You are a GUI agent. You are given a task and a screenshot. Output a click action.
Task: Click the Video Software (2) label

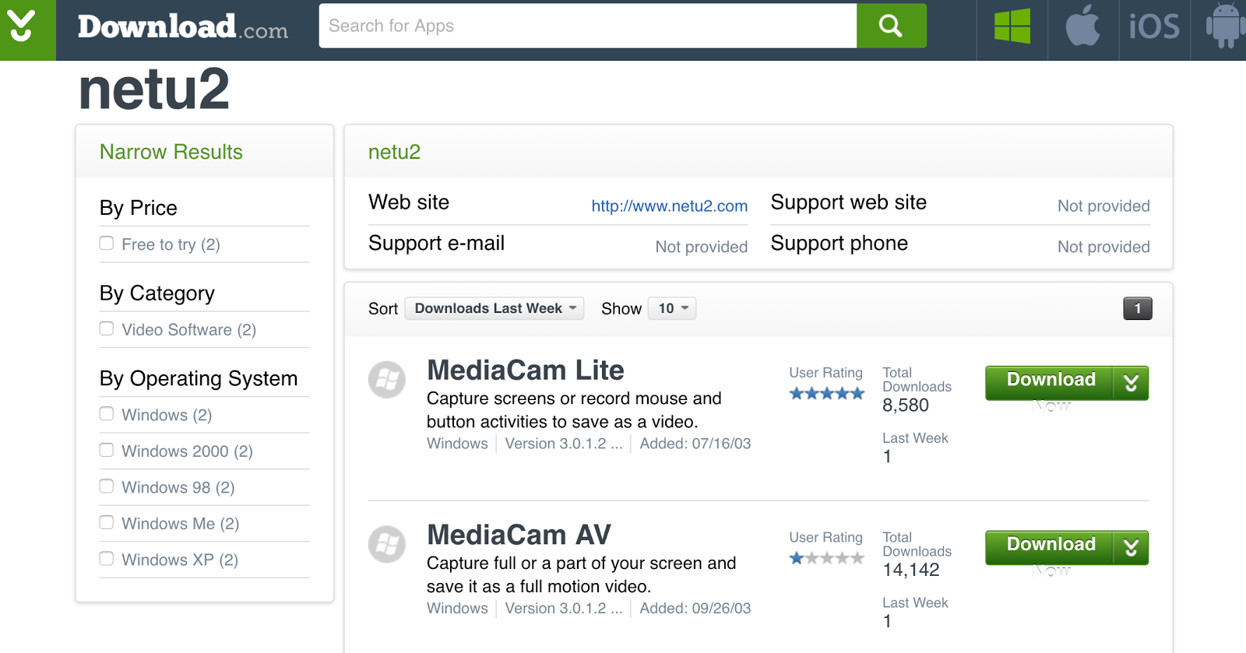coord(188,330)
